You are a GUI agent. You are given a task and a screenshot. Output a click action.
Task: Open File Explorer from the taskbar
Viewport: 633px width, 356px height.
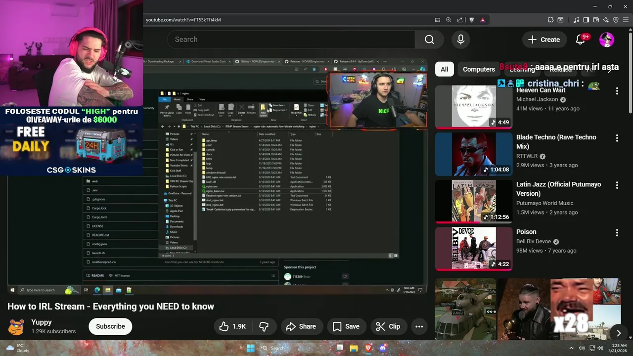pos(354,348)
